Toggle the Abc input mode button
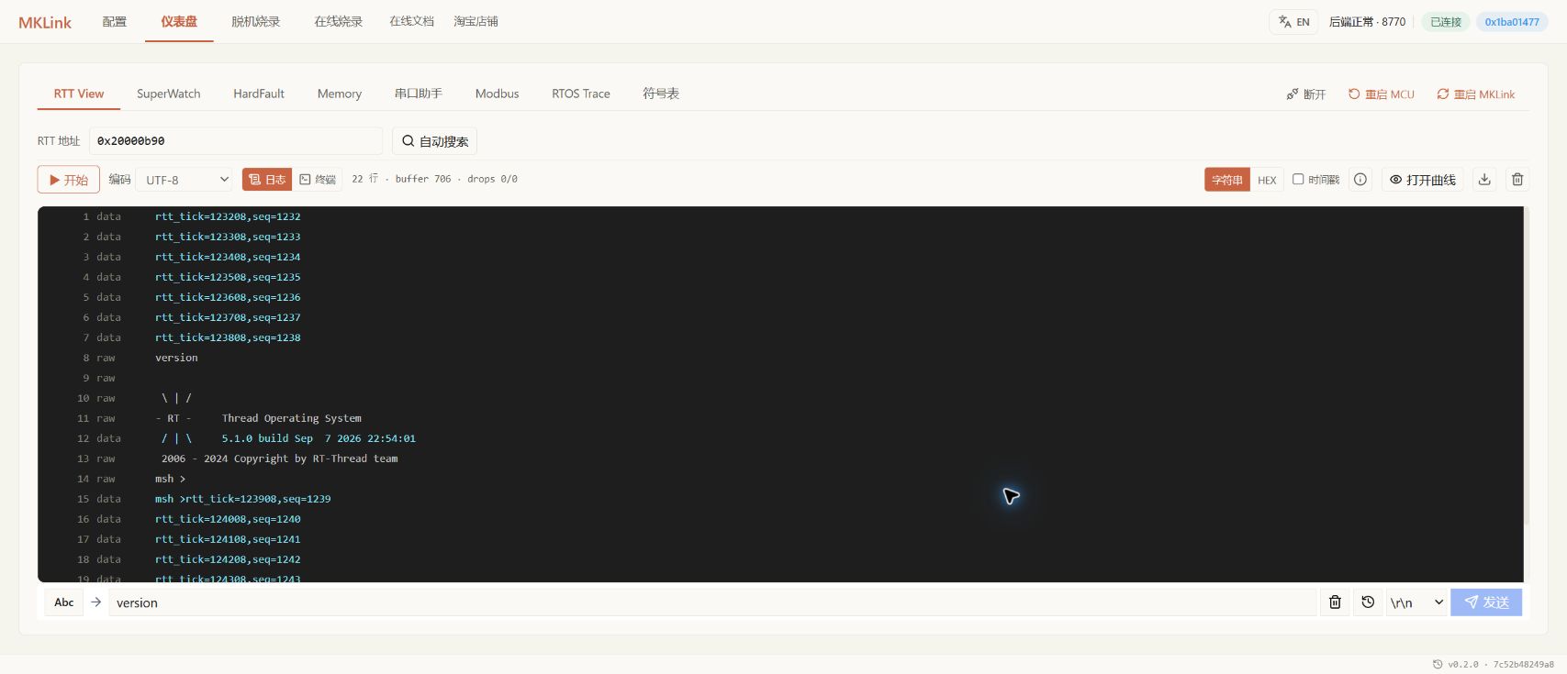The width and height of the screenshot is (1567, 674). tap(64, 602)
